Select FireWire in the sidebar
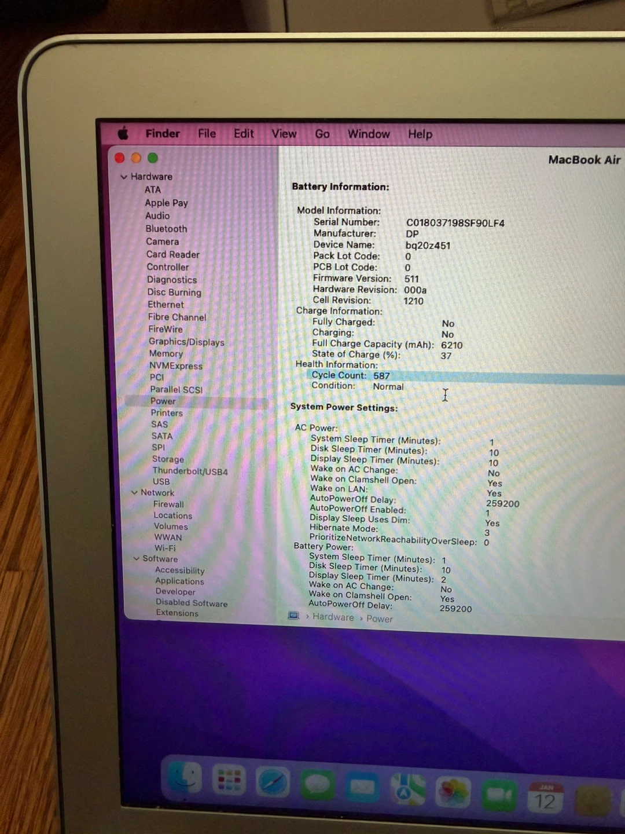This screenshot has width=625, height=834. [x=166, y=329]
